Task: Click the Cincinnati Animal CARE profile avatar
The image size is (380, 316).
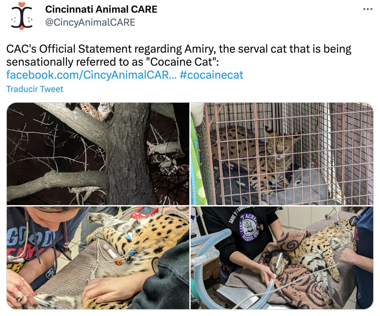Action: [22, 16]
